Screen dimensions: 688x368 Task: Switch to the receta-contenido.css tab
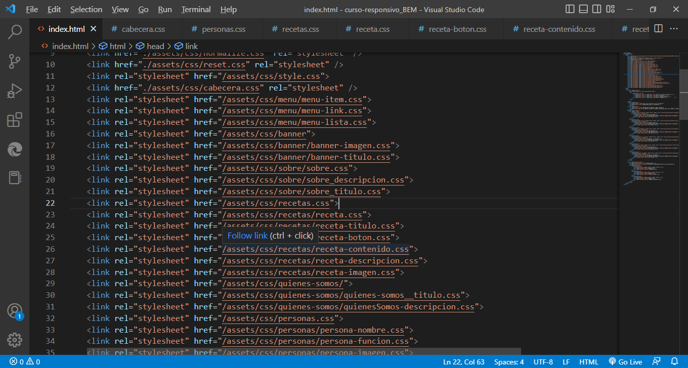tap(558, 29)
